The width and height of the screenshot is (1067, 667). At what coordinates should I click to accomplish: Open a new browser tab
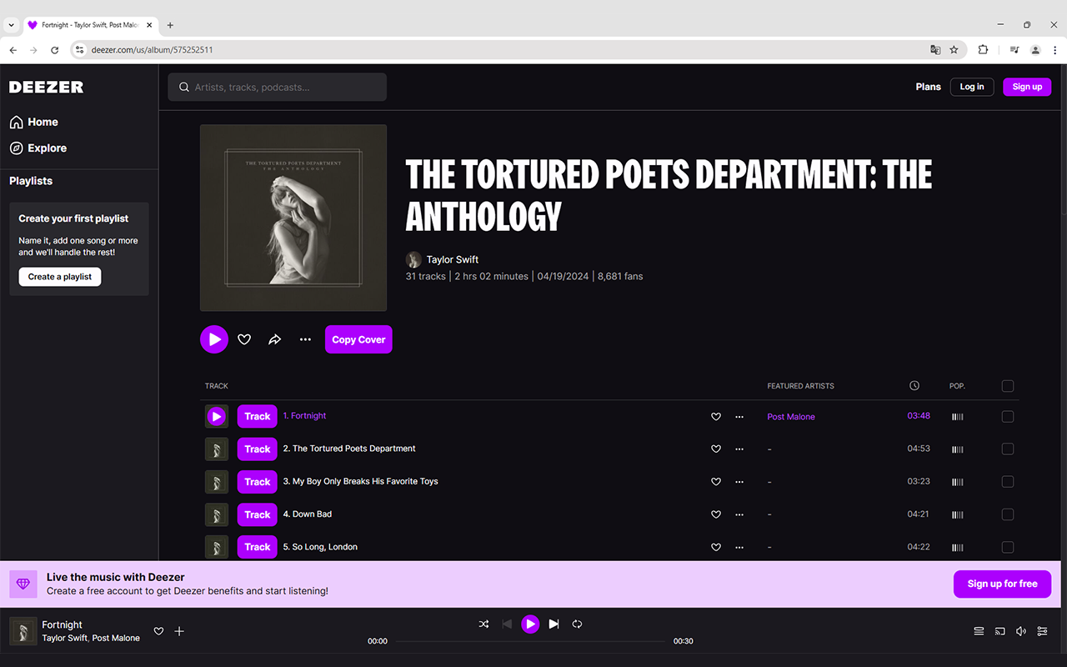point(170,25)
